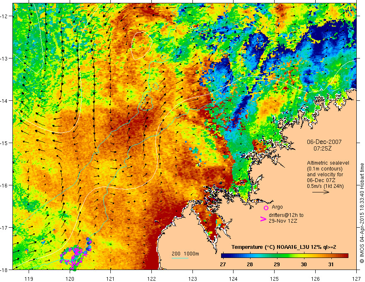Viewport: 365px width, 282px height.
Task: Click the longitude axis label 125
Action: [x=274, y=279]
